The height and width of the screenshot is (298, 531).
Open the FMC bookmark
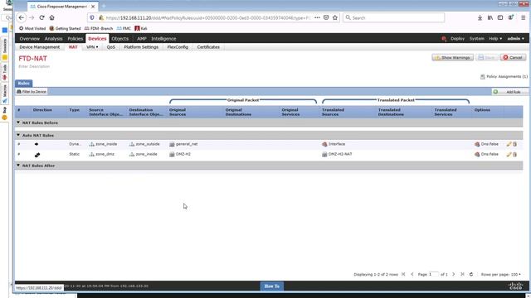tap(124, 28)
